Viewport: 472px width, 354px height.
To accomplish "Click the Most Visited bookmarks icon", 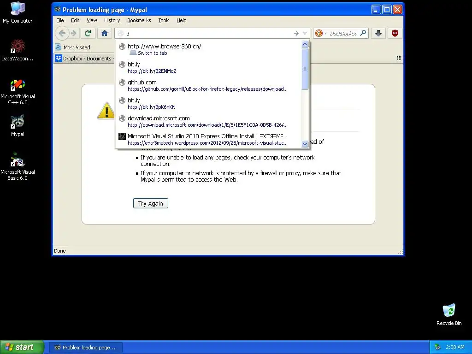I will (58, 47).
